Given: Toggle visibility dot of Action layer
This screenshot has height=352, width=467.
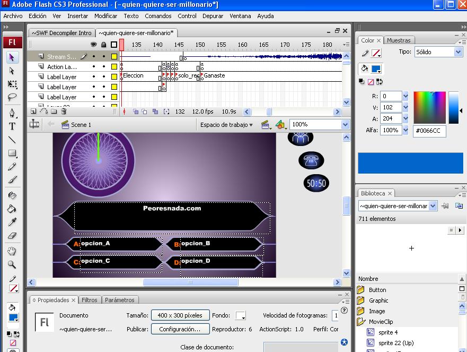Looking at the screenshot, I should click(94, 67).
